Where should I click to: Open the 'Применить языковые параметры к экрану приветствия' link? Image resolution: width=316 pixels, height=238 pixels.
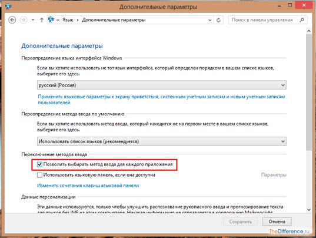[x=161, y=100]
